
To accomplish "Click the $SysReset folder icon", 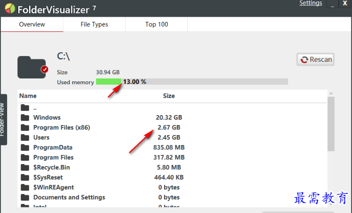I will click(x=25, y=177).
